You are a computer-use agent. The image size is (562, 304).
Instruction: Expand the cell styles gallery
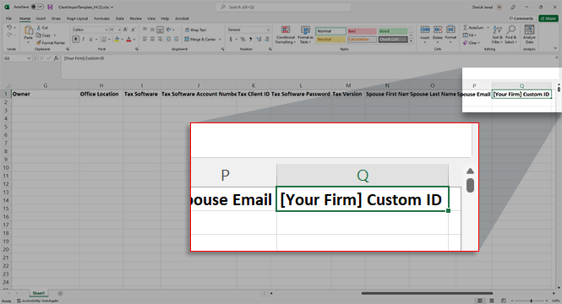click(411, 41)
